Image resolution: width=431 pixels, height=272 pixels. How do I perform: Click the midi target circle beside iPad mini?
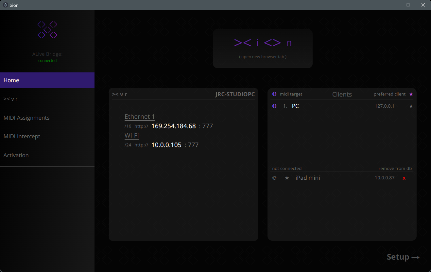coord(274,178)
